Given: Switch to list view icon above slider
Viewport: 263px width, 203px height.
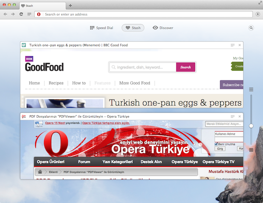Looking at the screenshot, I should coord(251,90).
